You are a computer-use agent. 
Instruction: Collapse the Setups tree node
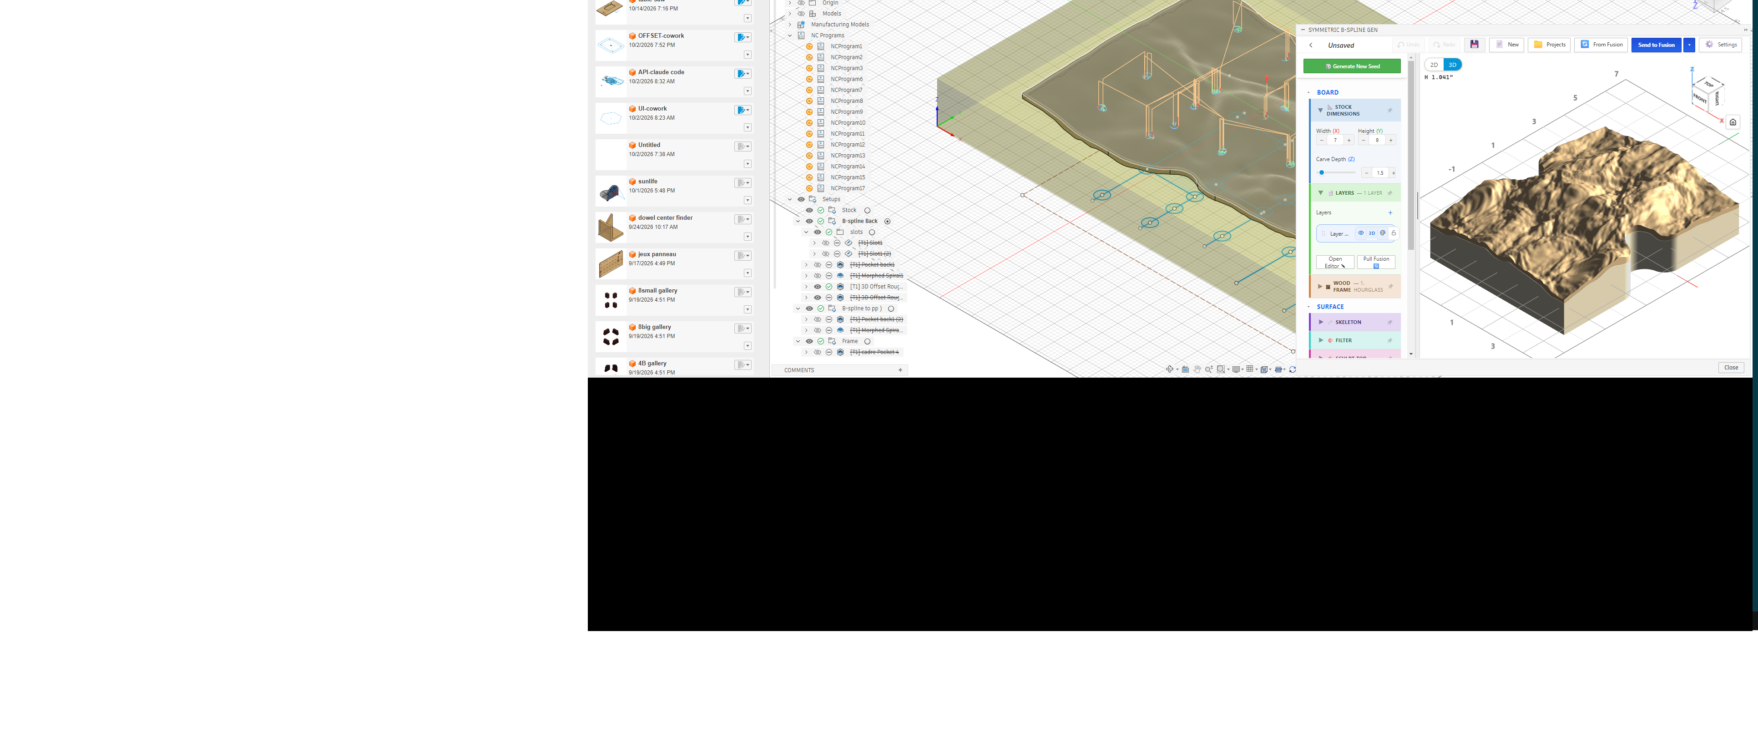790,199
